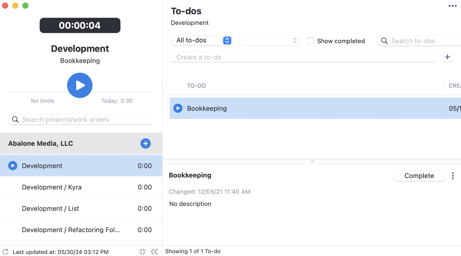
Task: Open the All to-dos filter dropdown
Action: pos(202,40)
